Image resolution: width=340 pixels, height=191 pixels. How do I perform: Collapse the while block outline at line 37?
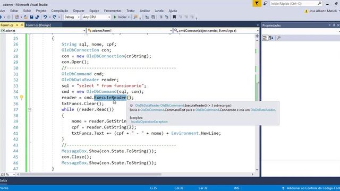[30, 110]
